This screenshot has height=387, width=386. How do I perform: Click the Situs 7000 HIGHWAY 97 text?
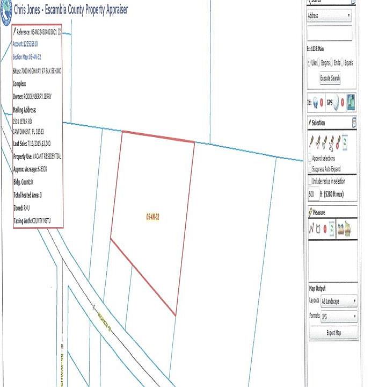[x=37, y=71]
